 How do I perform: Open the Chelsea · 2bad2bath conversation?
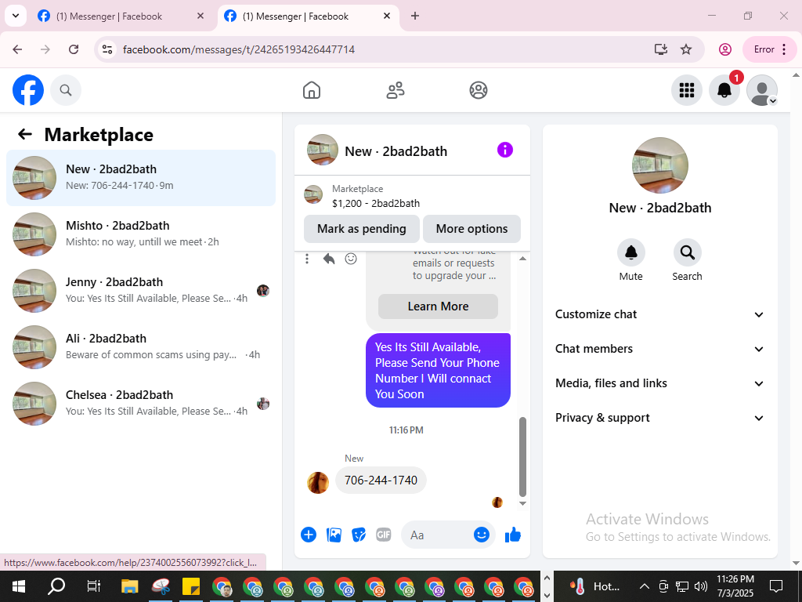(141, 403)
